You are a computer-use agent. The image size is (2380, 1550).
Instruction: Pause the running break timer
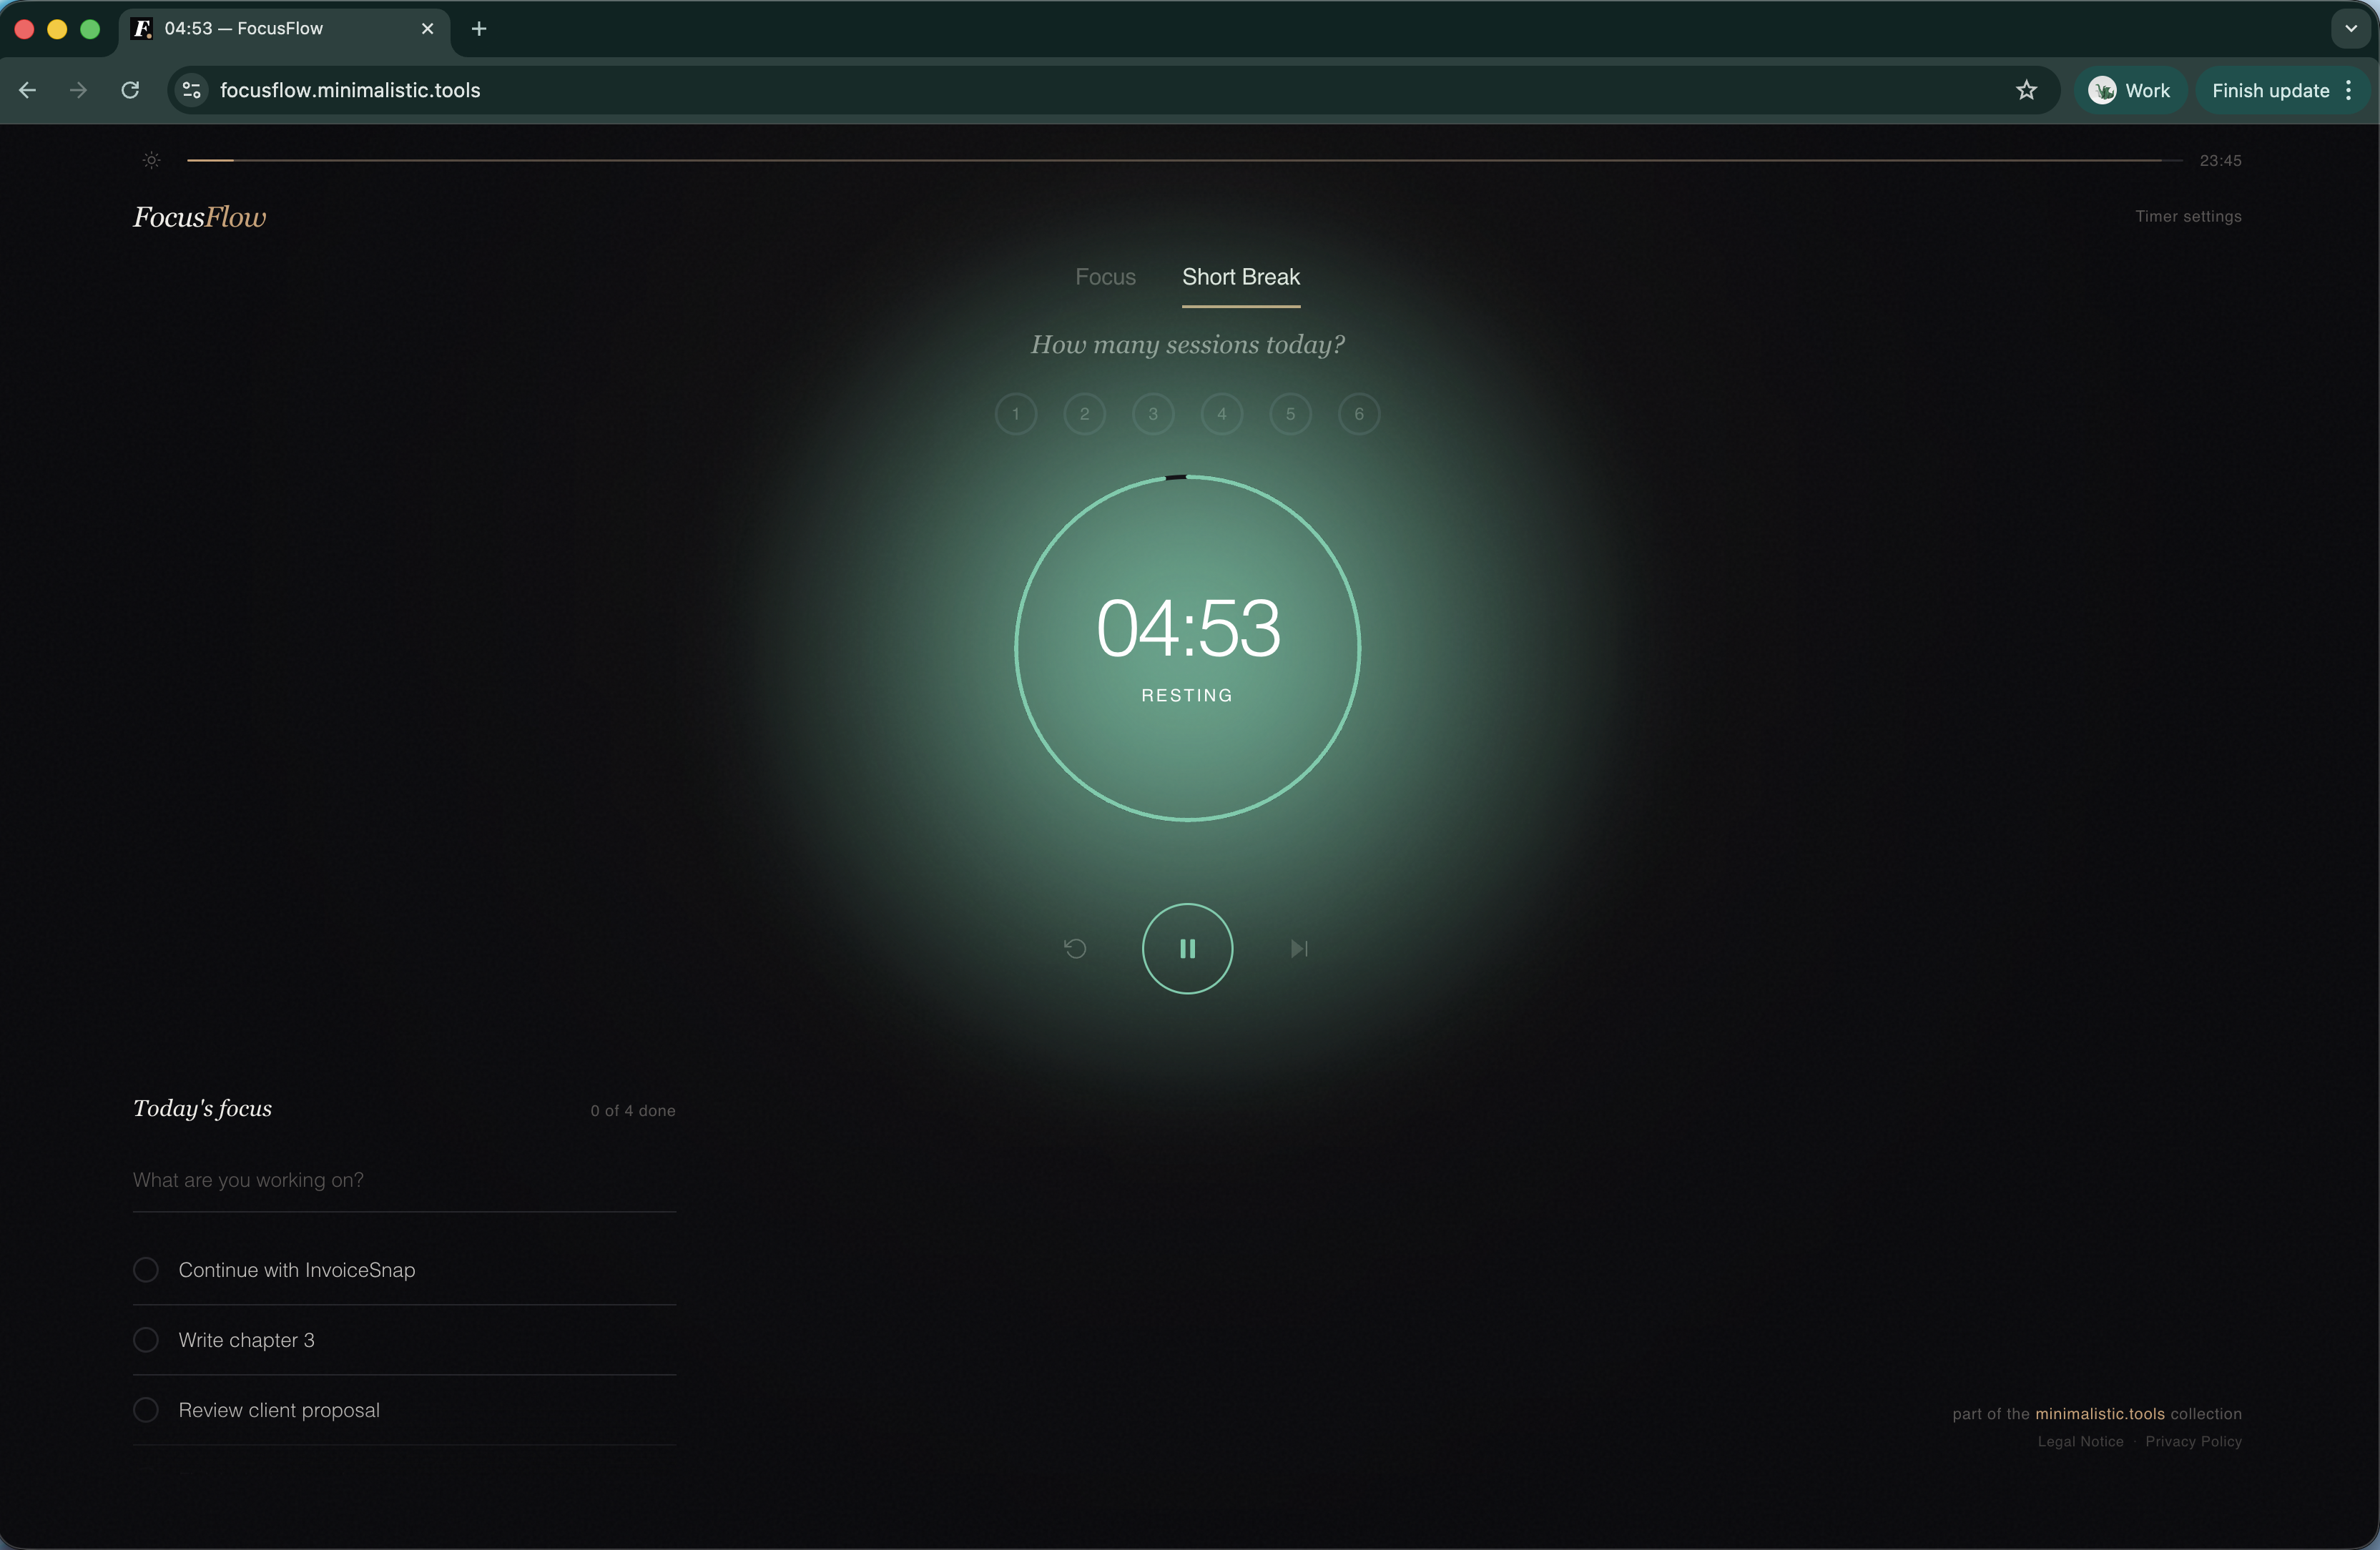(x=1187, y=948)
